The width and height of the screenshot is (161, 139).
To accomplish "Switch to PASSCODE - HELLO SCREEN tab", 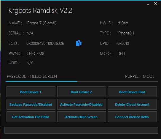I will pos(32,76).
